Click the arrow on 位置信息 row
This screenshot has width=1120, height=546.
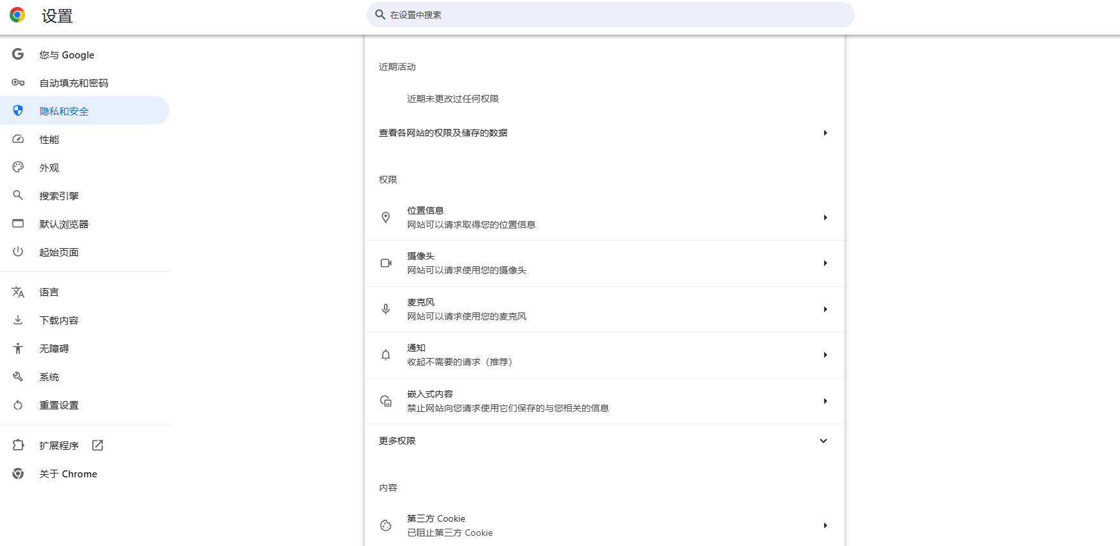click(x=825, y=218)
